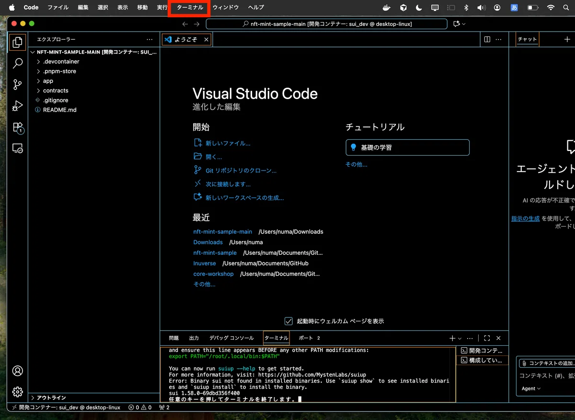Click the volume icon in menu bar

click(x=482, y=8)
